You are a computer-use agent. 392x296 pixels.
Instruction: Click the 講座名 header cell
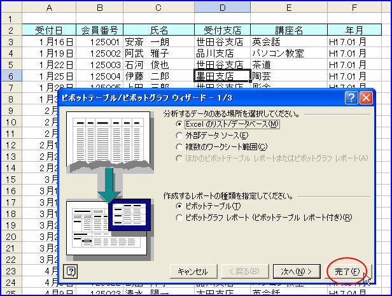click(x=289, y=30)
